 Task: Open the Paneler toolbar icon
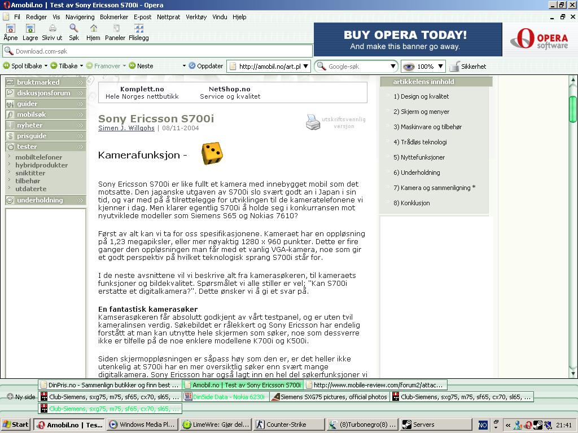tap(116, 29)
